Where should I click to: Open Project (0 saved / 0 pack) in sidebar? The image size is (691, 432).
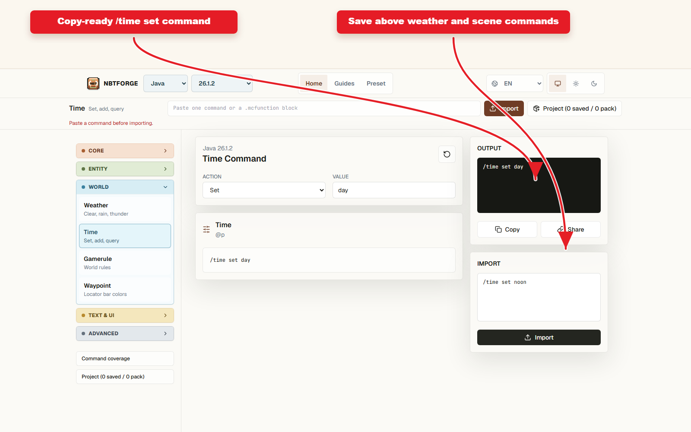[x=125, y=377]
